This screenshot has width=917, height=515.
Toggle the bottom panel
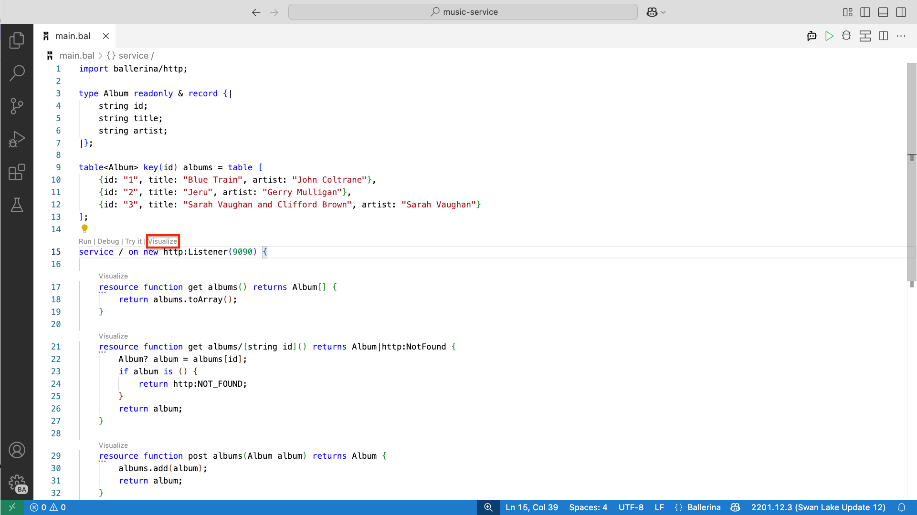883,12
